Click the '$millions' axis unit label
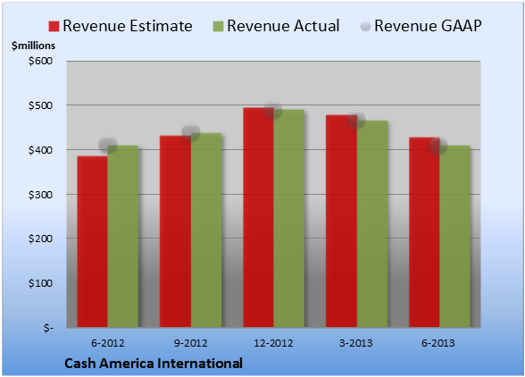 (33, 46)
